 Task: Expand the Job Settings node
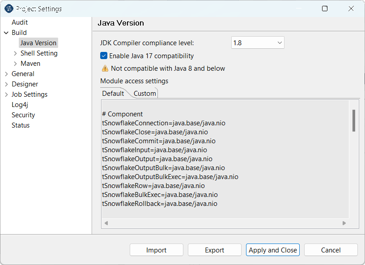(x=6, y=94)
